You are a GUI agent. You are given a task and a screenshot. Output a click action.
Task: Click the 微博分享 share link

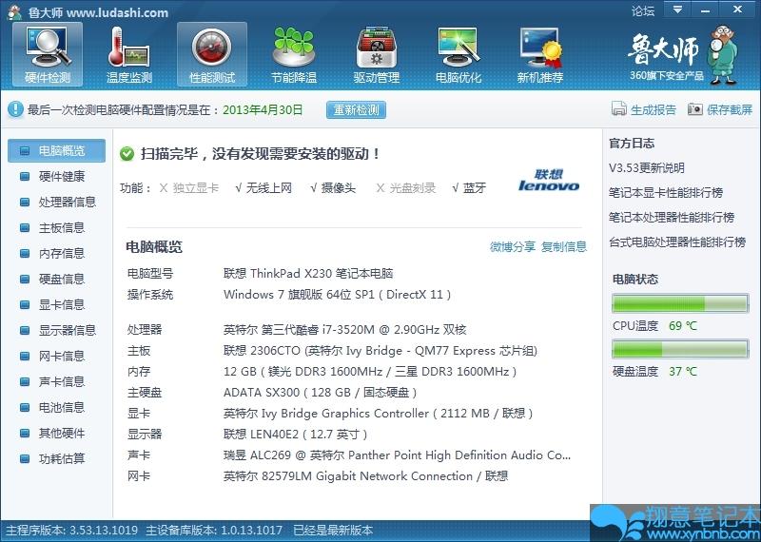(x=513, y=247)
